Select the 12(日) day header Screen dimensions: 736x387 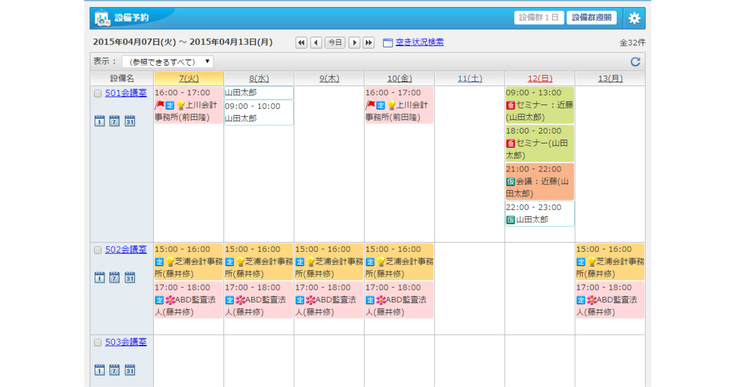point(540,79)
